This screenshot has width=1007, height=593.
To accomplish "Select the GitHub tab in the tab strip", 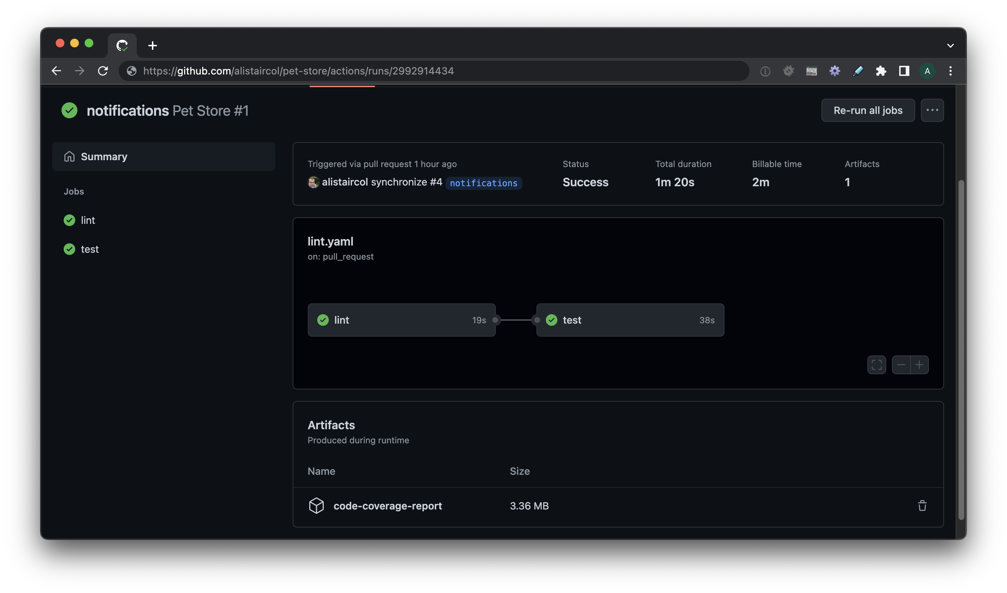I will (x=122, y=46).
